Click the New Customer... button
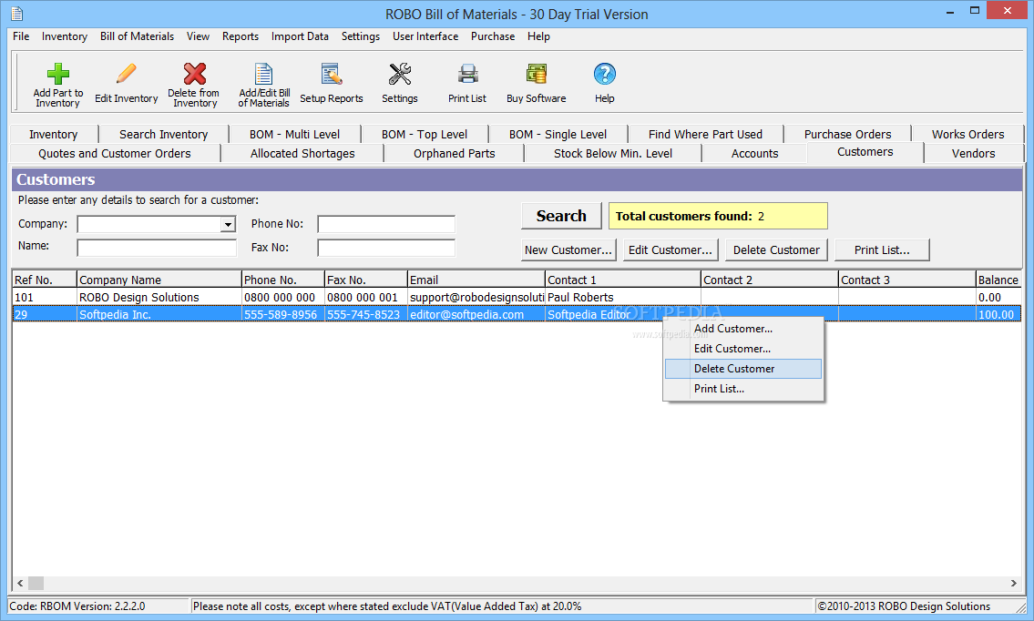 click(x=568, y=249)
